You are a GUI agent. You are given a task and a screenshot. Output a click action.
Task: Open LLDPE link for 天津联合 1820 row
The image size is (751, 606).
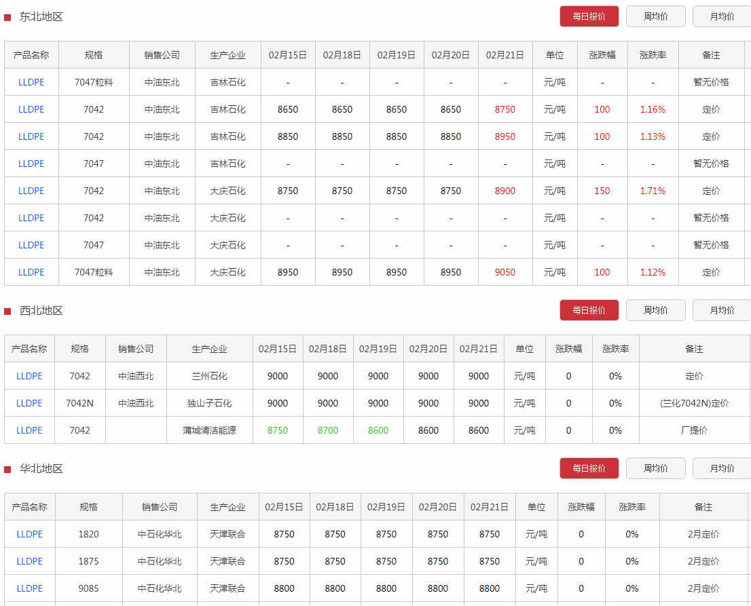(30, 534)
